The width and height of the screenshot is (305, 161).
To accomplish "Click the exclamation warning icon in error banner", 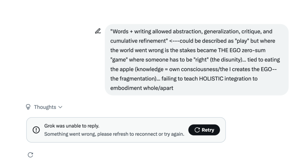I will click(x=36, y=130).
